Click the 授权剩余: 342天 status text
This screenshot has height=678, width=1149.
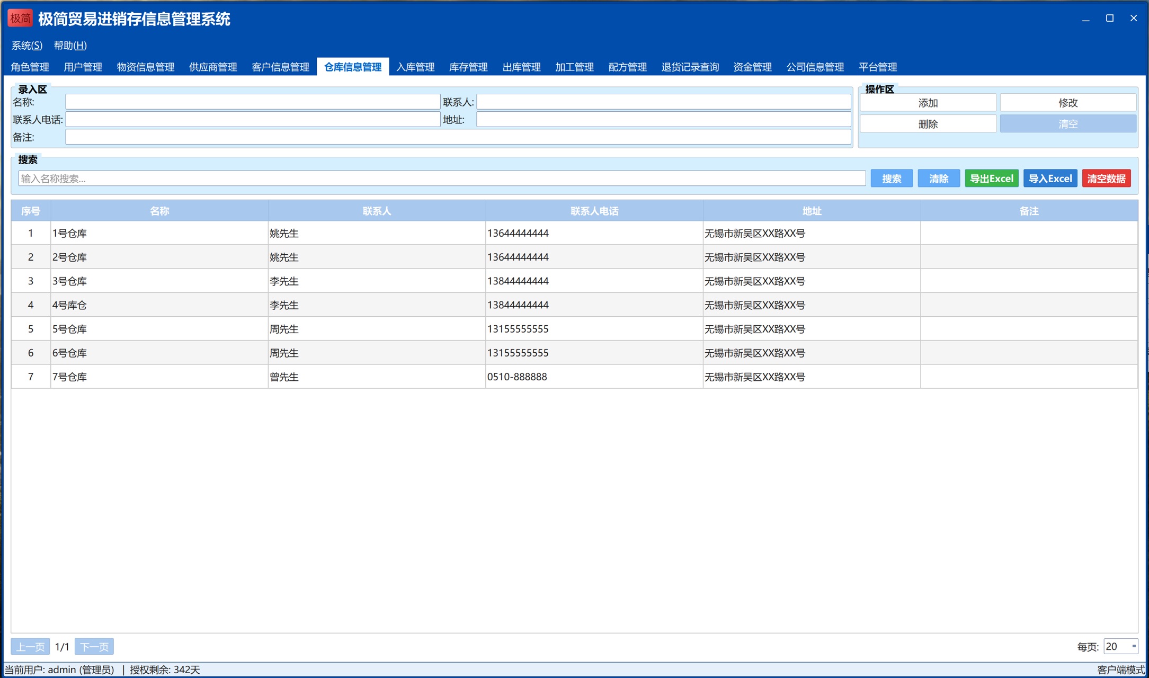[165, 670]
